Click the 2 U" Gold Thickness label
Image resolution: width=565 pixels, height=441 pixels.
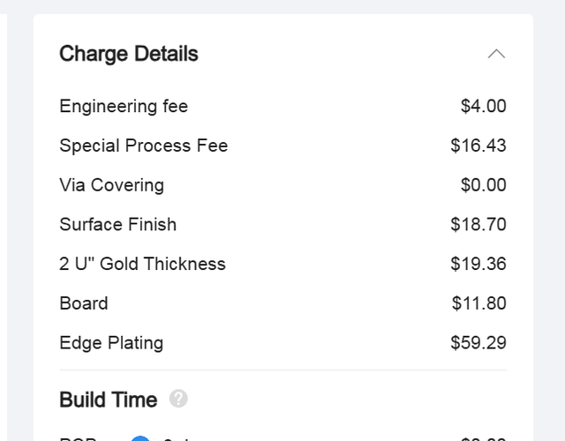coord(142,264)
